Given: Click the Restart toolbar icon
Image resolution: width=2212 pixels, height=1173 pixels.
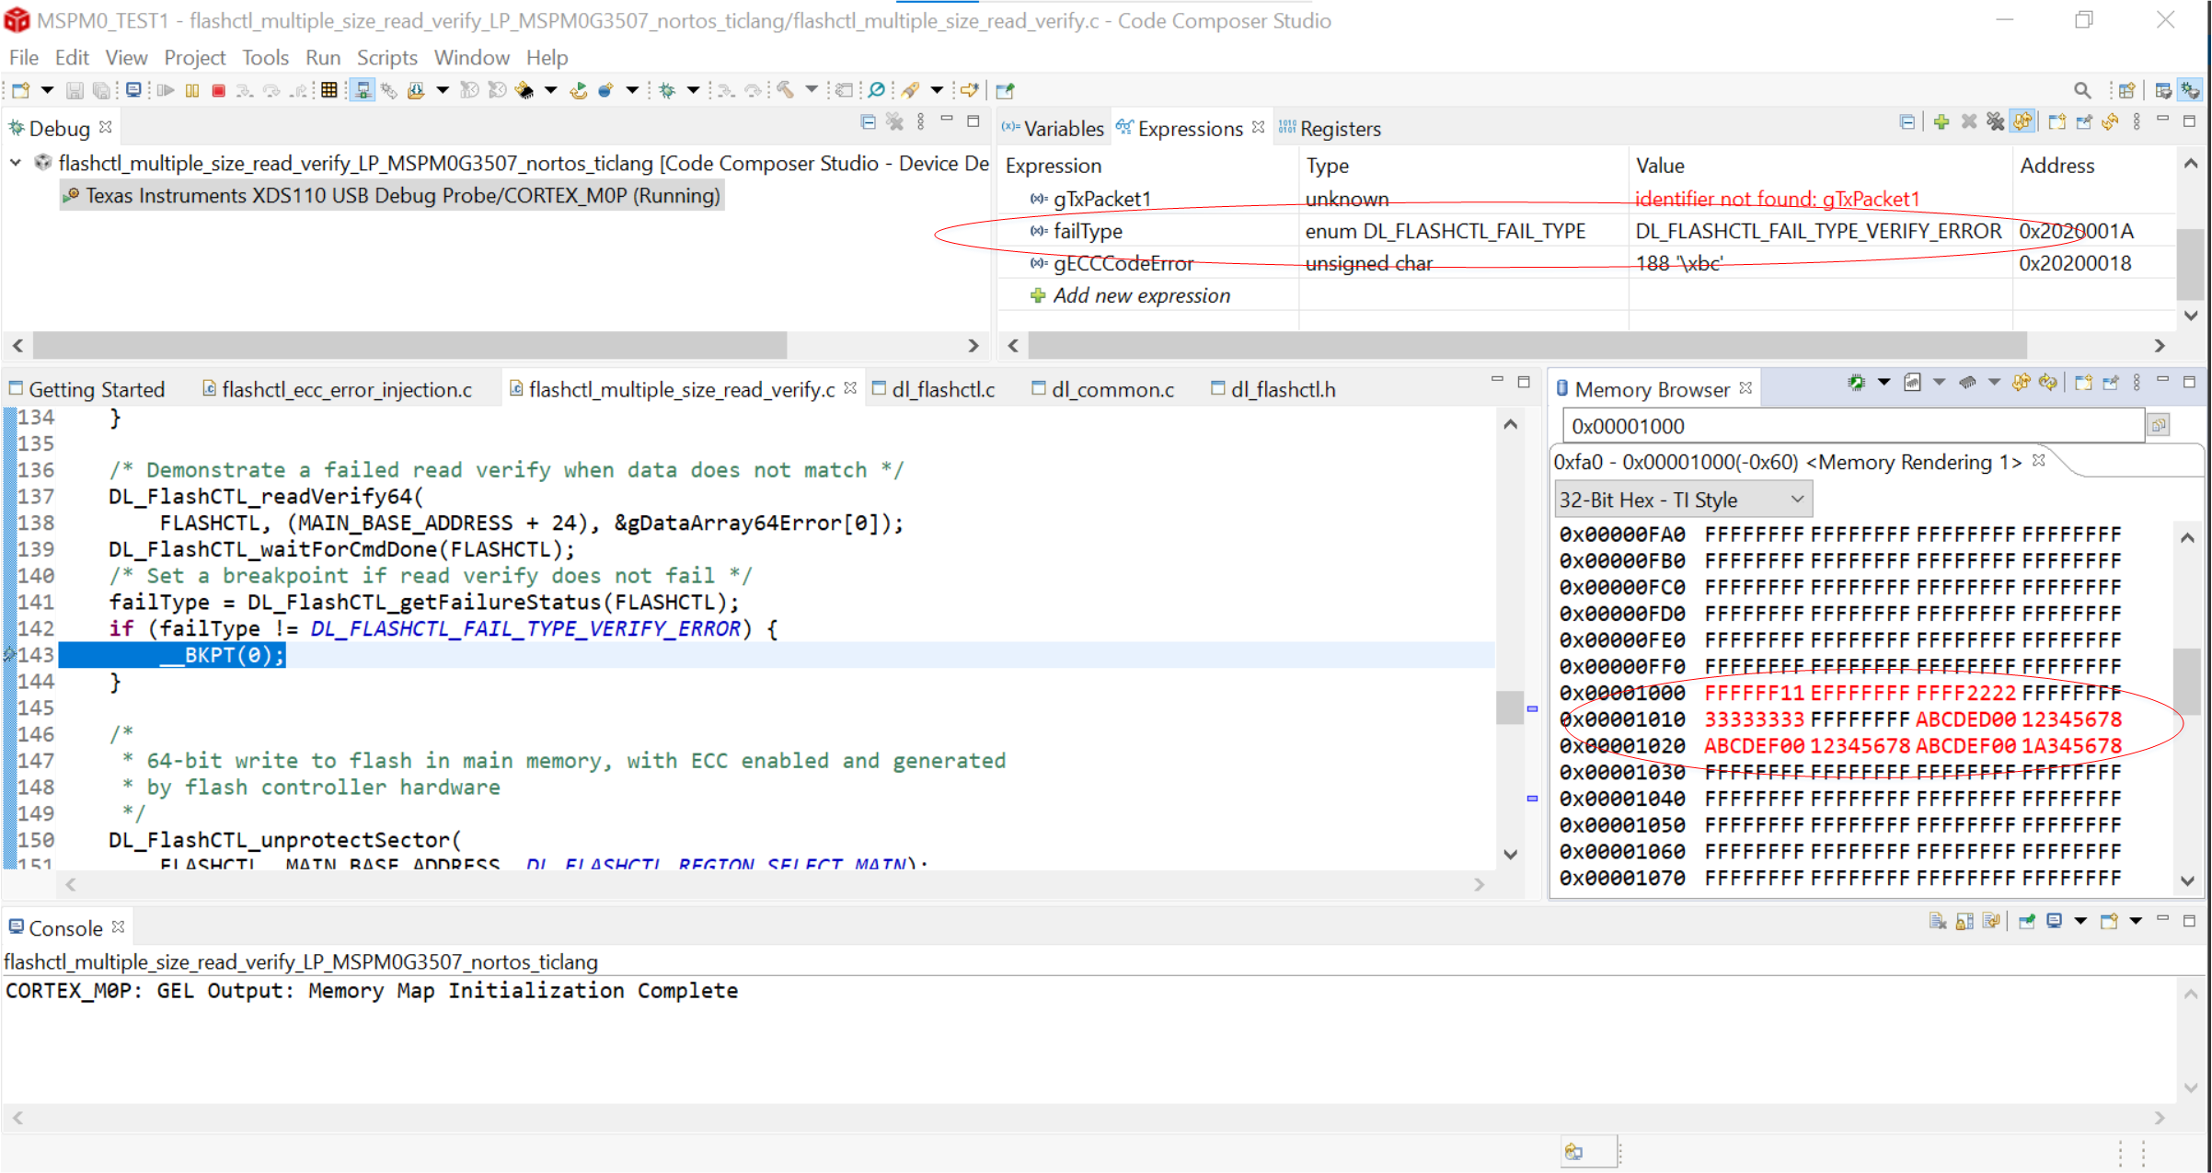Looking at the screenshot, I should [x=579, y=90].
